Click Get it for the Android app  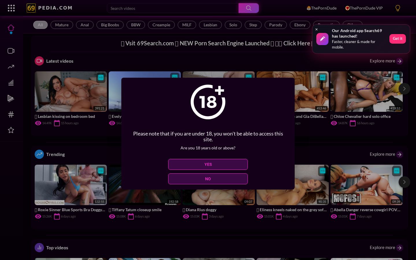[398, 39]
